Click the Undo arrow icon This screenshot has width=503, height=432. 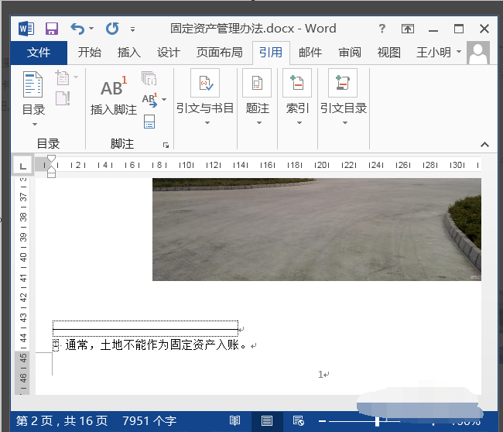pyautogui.click(x=77, y=29)
